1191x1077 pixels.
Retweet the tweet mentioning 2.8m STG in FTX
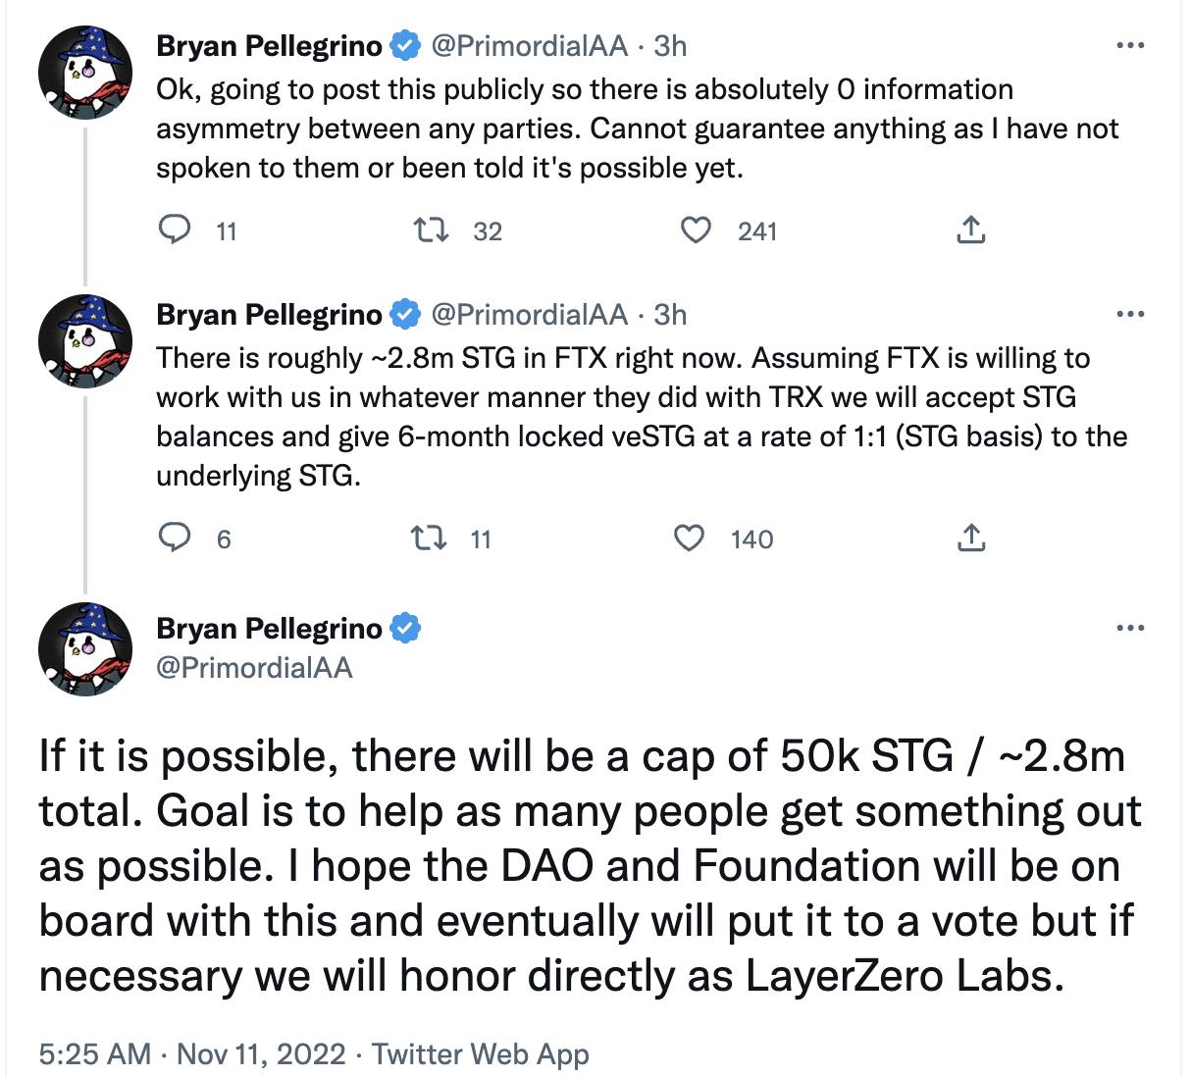[430, 538]
